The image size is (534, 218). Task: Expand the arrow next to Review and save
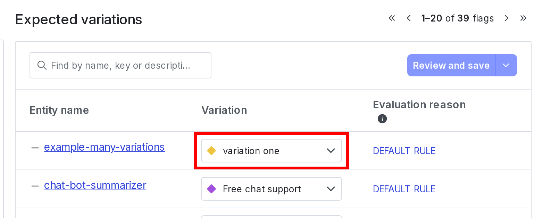[x=506, y=65]
